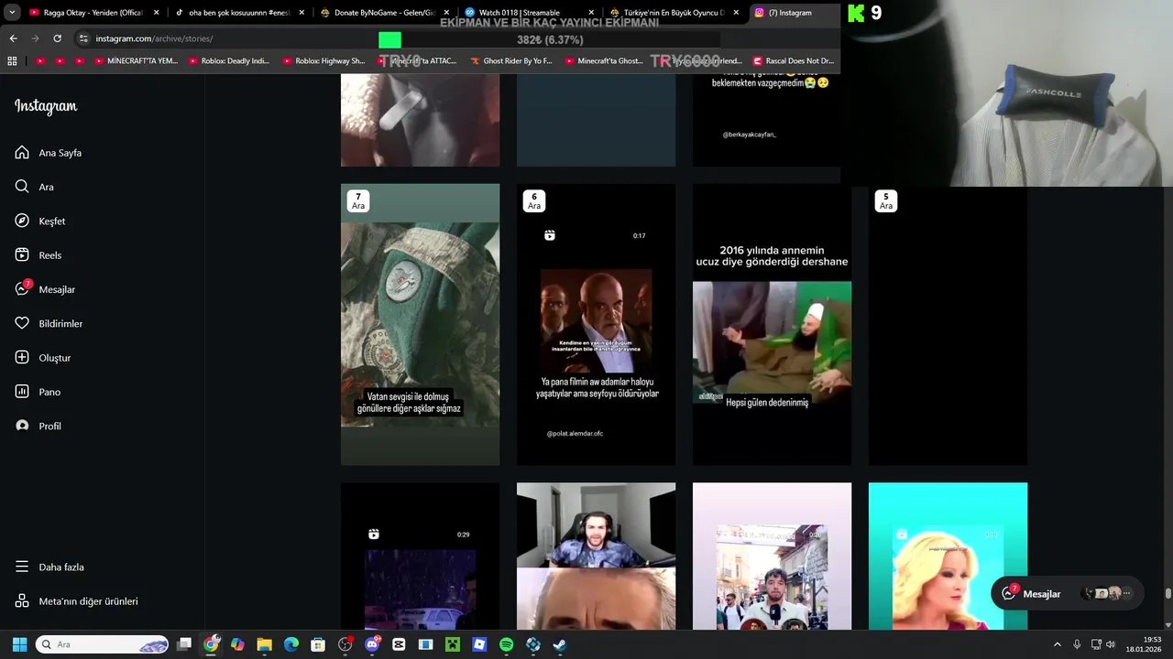
Task: Click the Instagram logo in the sidebar
Action: click(46, 106)
